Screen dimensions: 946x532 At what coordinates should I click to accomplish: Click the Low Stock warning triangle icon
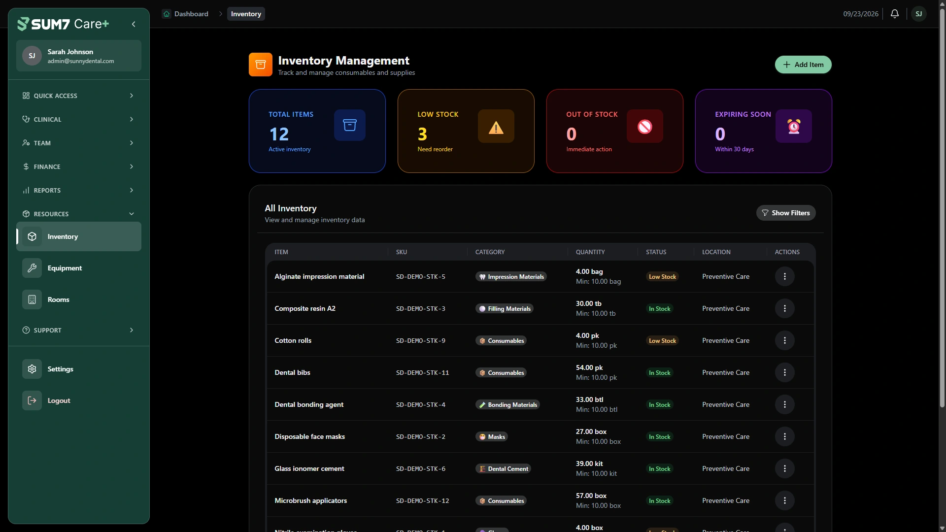496,126
